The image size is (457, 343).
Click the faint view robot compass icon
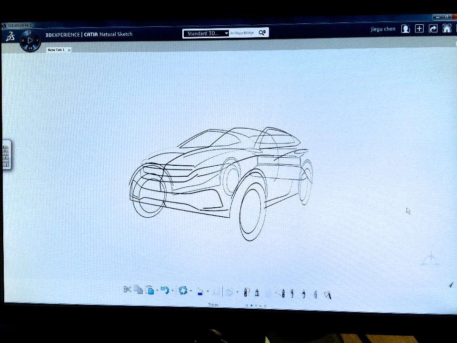pyautogui.click(x=429, y=259)
